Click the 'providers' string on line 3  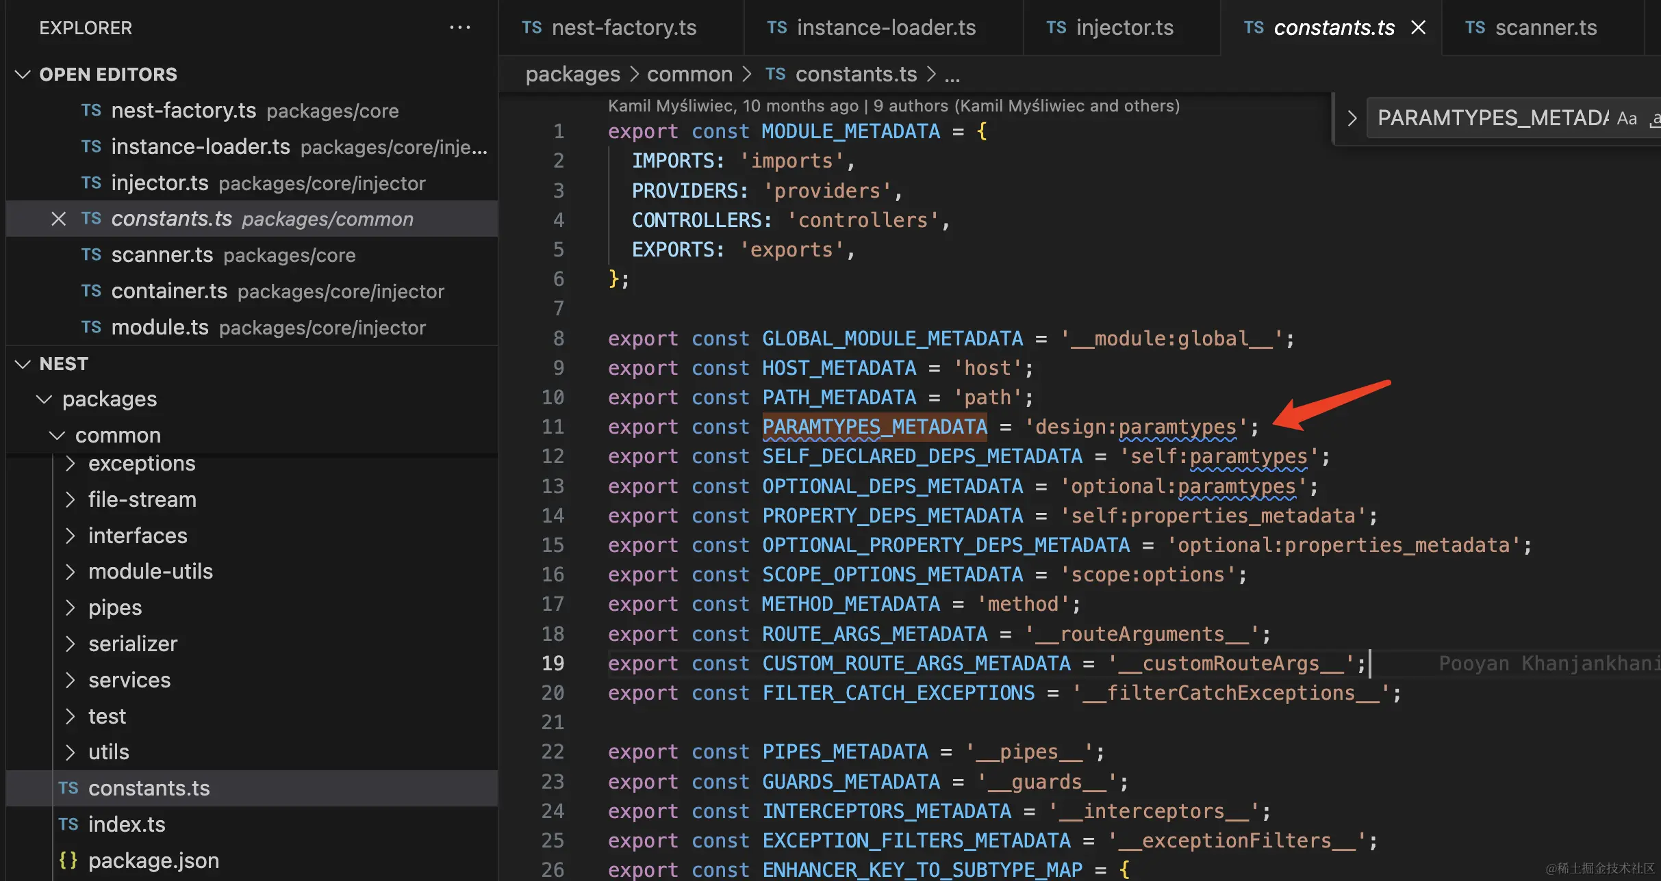(827, 191)
